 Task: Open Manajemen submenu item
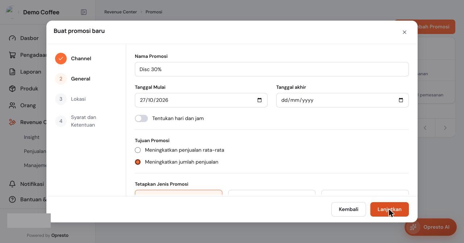click(35, 165)
